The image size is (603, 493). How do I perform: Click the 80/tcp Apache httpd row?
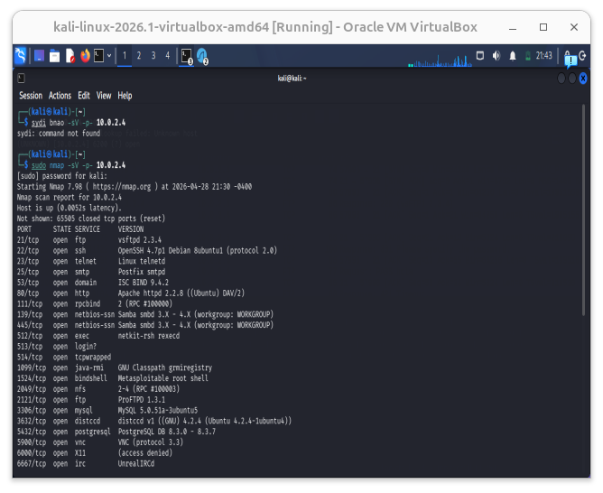[x=131, y=293]
